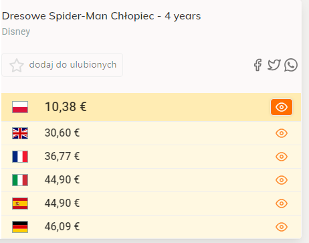This screenshot has height=243, width=309.
Task: View the 46,09 € Germany offer eye
Action: point(282,227)
